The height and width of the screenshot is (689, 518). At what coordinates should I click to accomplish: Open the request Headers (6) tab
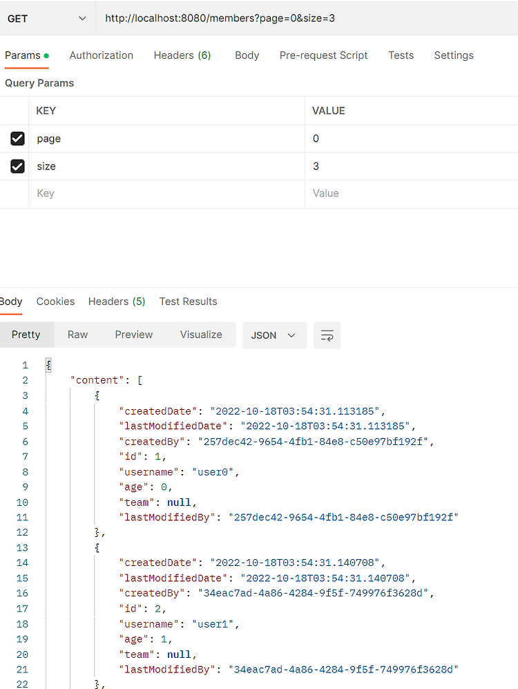(182, 55)
